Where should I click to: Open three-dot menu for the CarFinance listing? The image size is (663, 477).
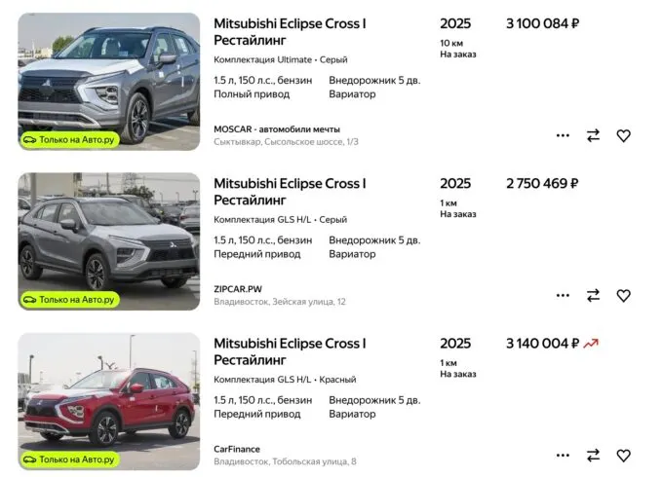pyautogui.click(x=563, y=455)
